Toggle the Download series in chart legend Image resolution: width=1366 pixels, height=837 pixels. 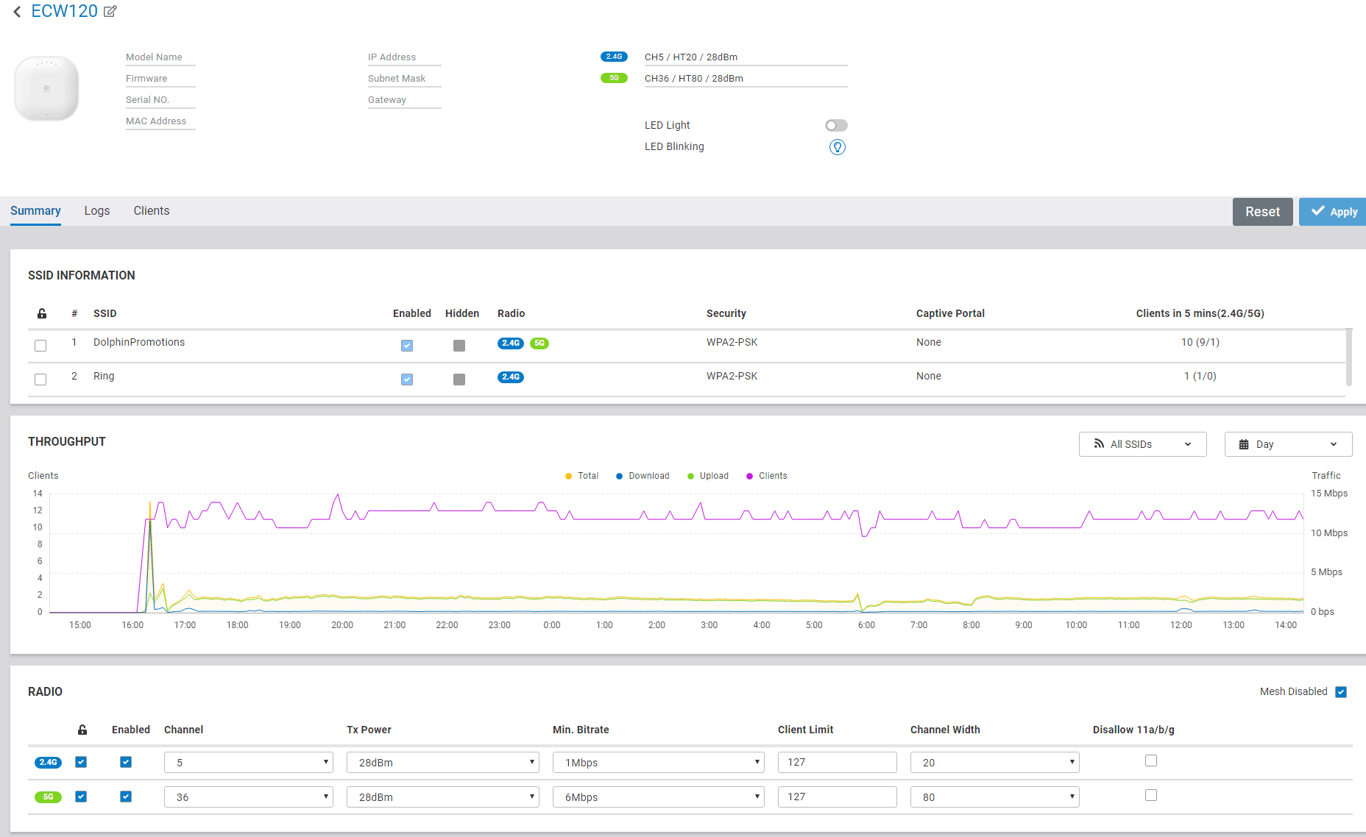pyautogui.click(x=643, y=476)
